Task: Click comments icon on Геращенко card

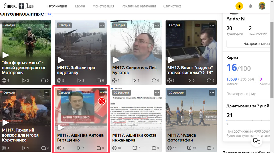Action: [99, 148]
